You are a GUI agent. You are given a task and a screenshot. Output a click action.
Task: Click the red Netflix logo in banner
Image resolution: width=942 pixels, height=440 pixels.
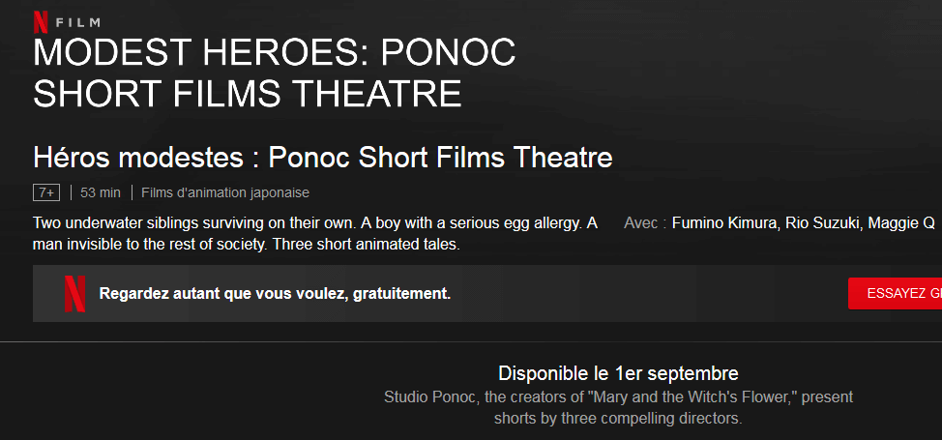click(x=75, y=294)
